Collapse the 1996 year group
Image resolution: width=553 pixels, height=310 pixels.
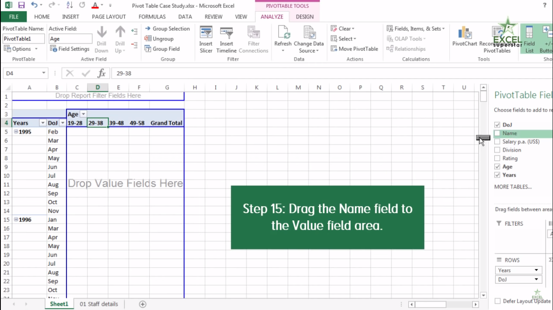click(x=16, y=220)
